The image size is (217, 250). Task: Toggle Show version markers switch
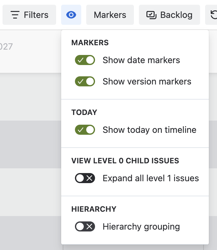coord(85,81)
